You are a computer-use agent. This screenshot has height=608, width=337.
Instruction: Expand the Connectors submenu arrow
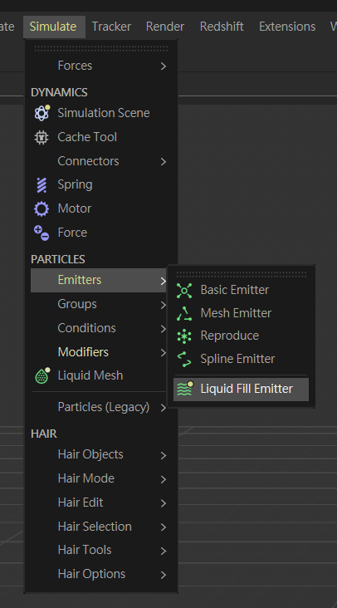163,161
